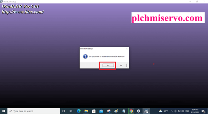The image size is (208, 114).
Task: Open File Explorer from the taskbar
Action: coord(86,111)
